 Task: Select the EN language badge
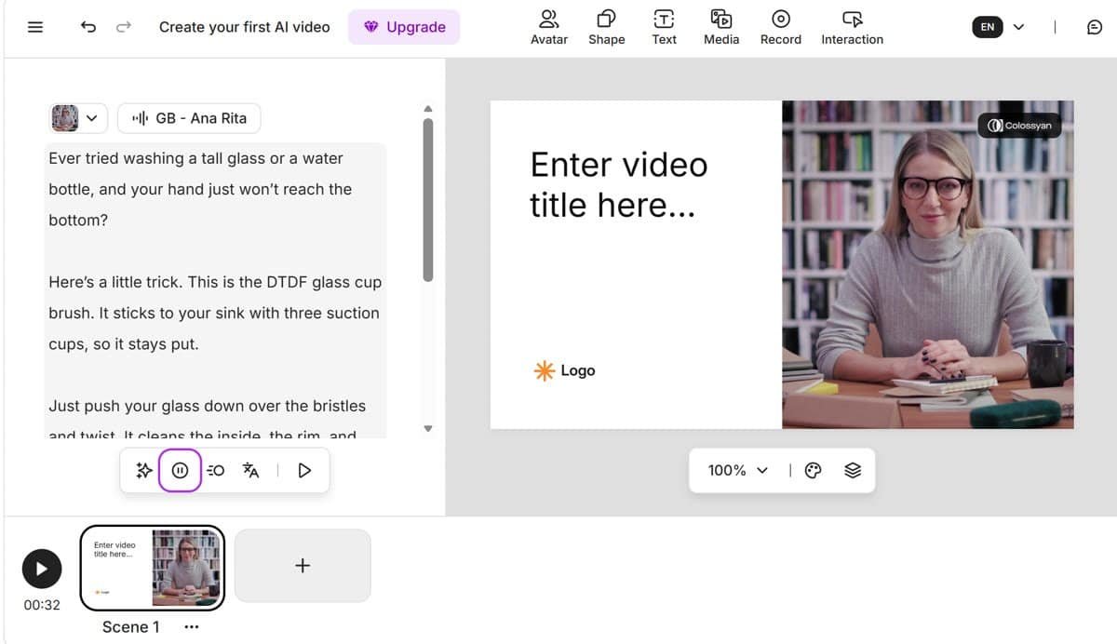coord(988,27)
